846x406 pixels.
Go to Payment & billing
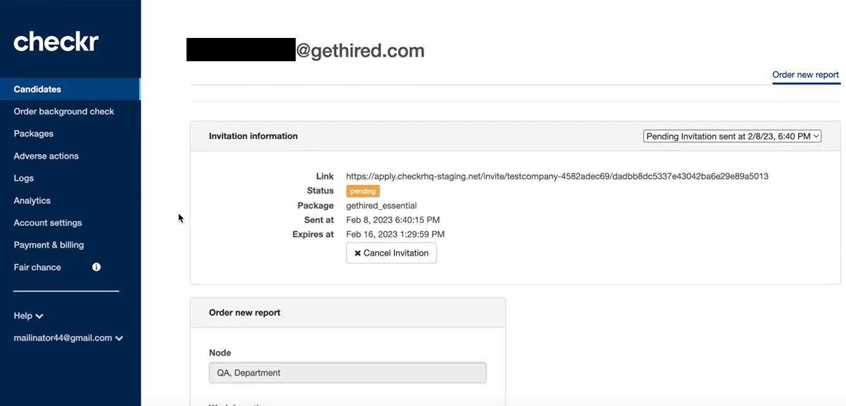pyautogui.click(x=48, y=245)
